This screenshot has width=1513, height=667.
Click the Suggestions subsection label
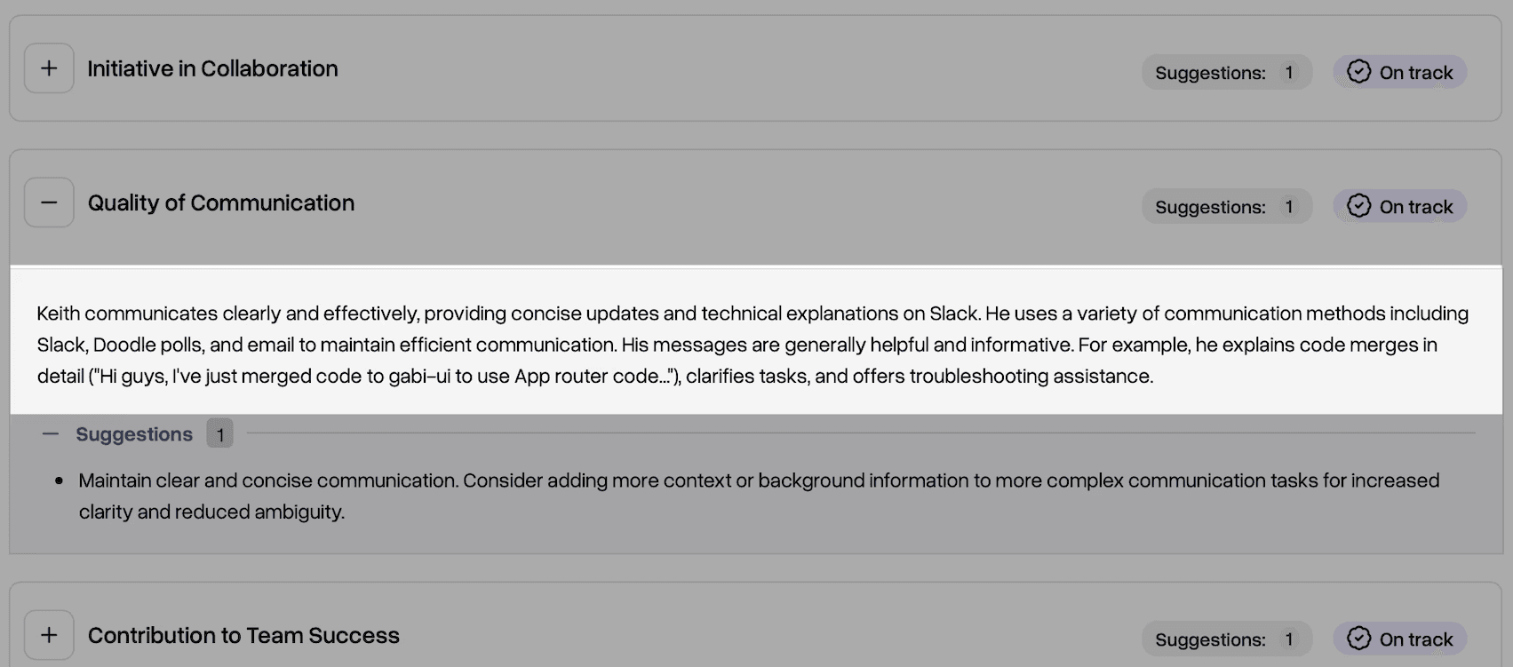point(134,434)
